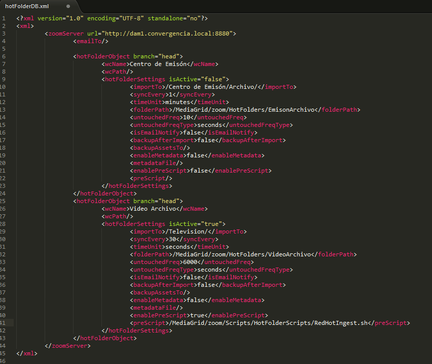Click the opening xml tag on line 2
432x364 pixels.
[x=25, y=26]
